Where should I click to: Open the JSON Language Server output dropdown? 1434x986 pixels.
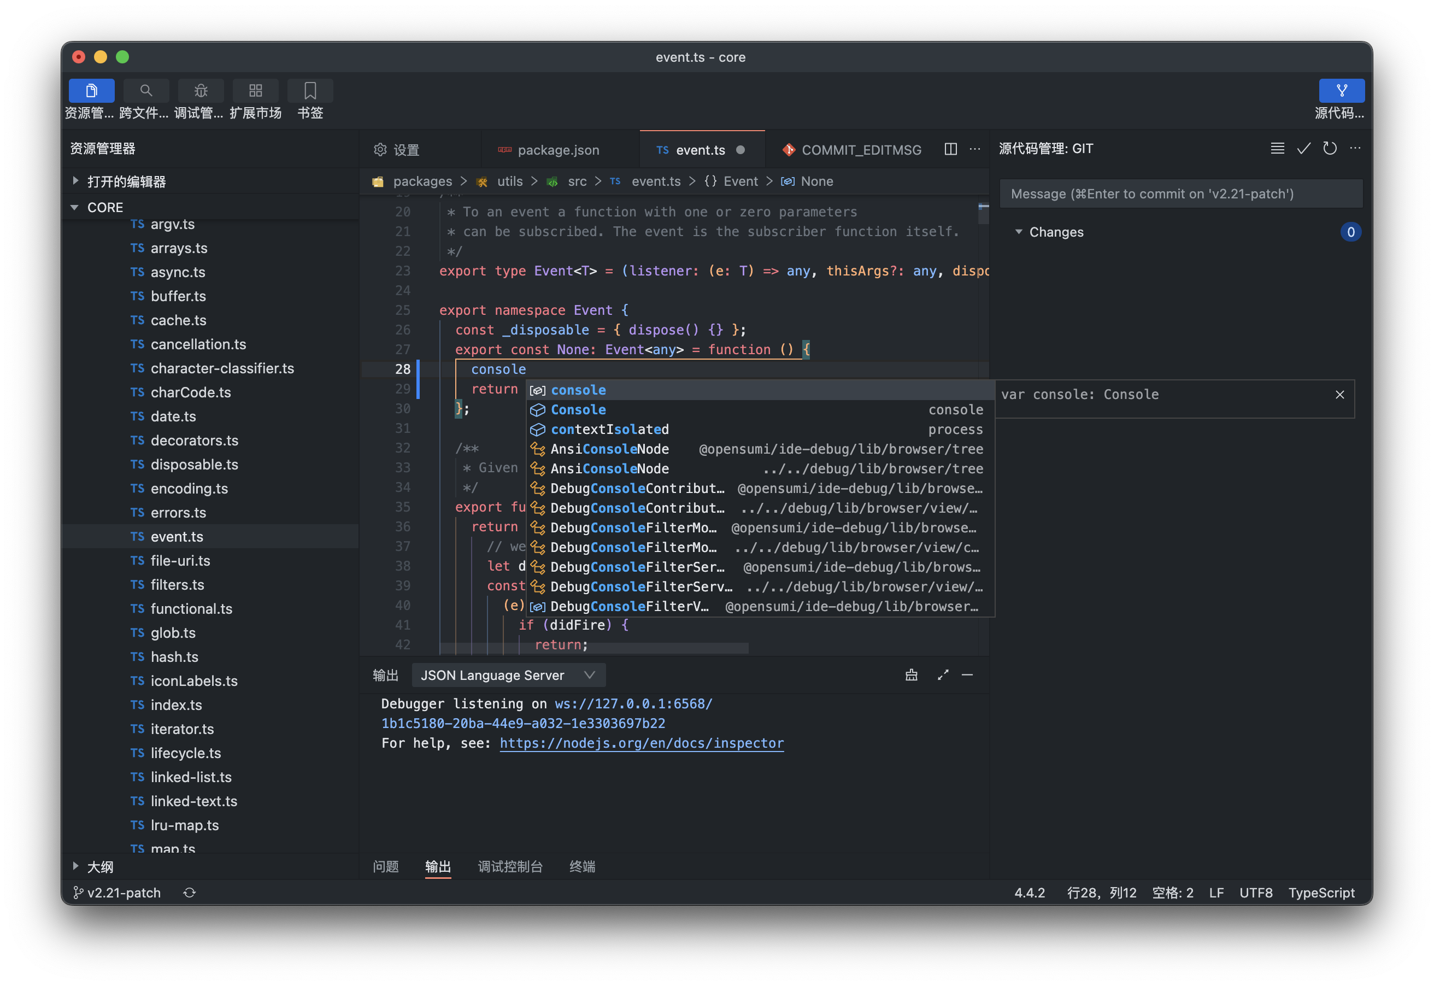508,674
